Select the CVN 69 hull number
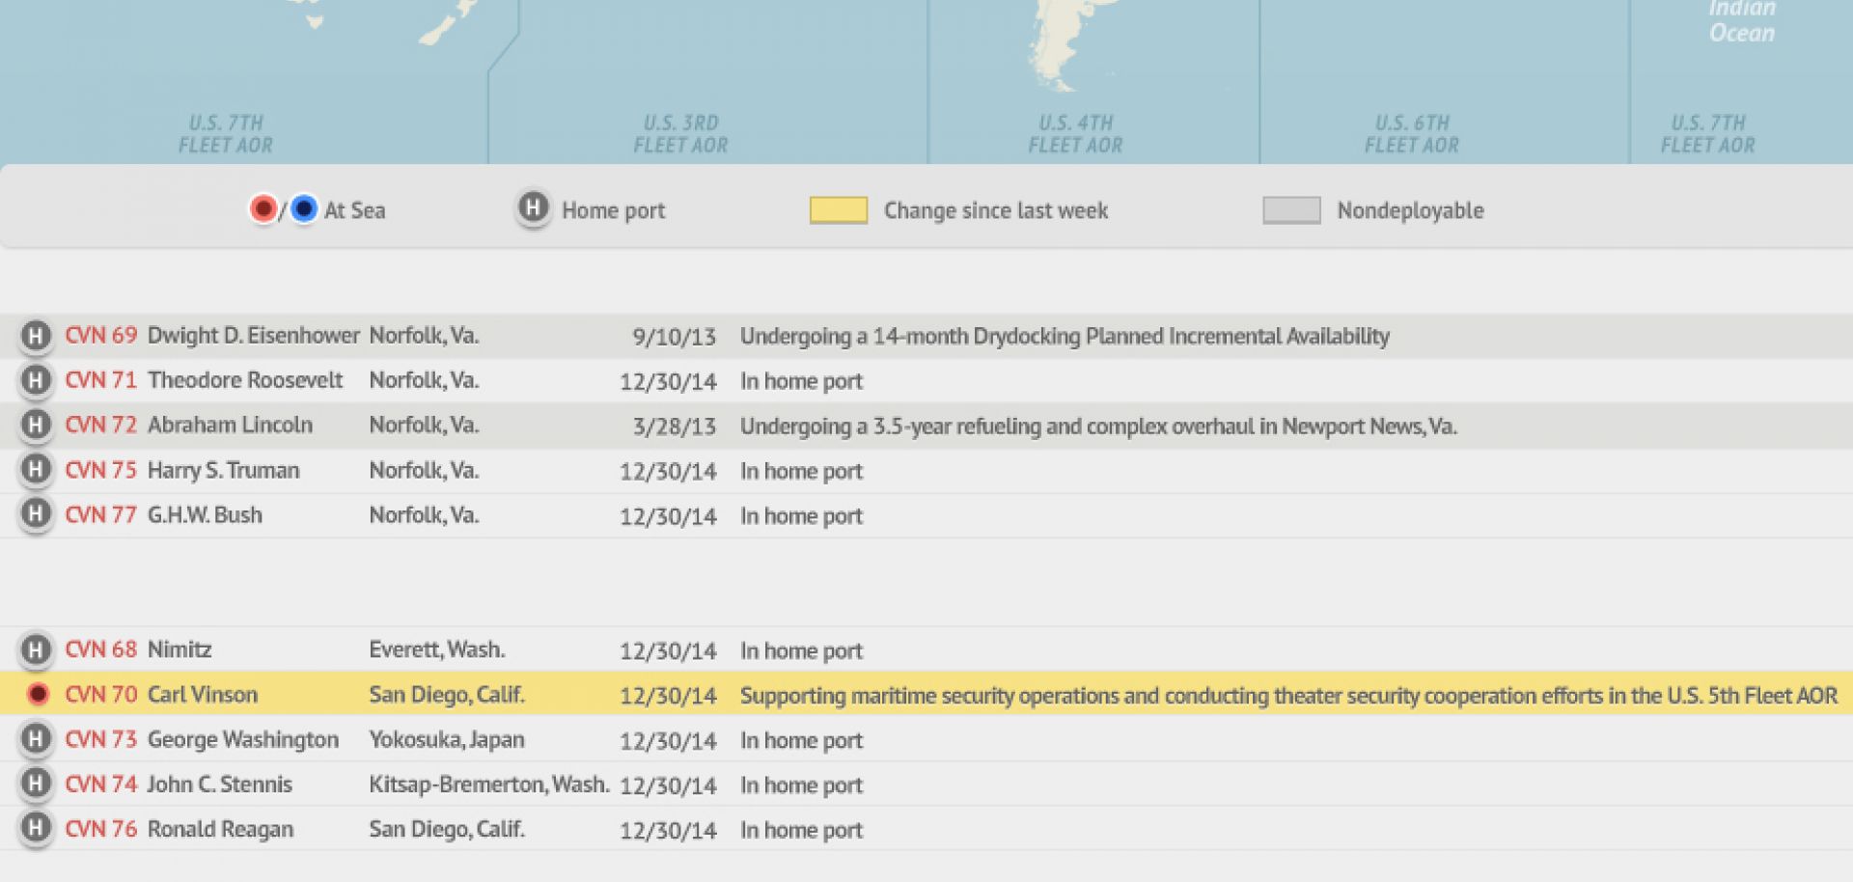 (x=100, y=335)
